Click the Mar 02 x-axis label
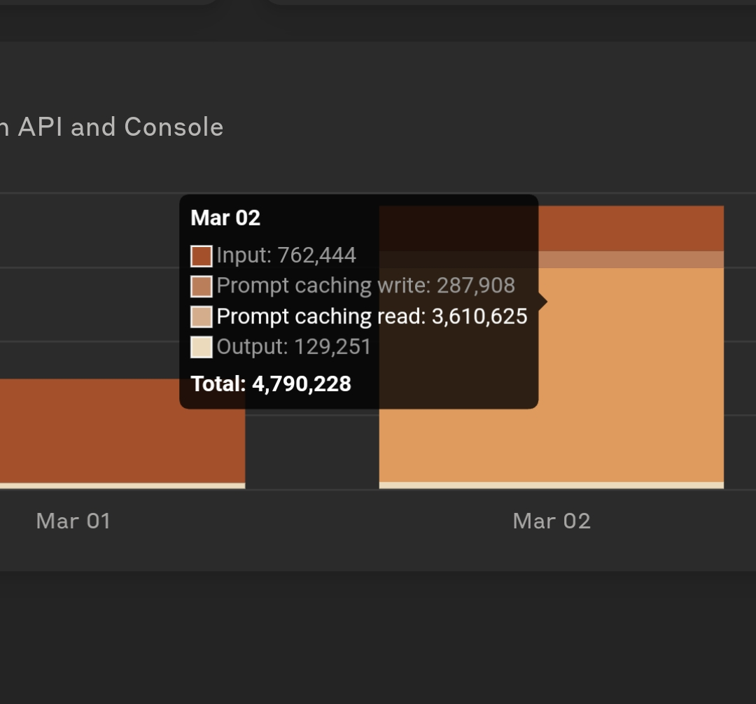Screen dimensions: 756x704 [x=552, y=521]
